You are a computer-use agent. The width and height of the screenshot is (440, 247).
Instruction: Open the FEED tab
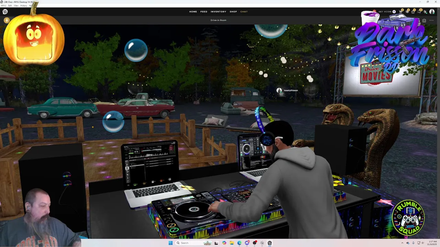204,12
